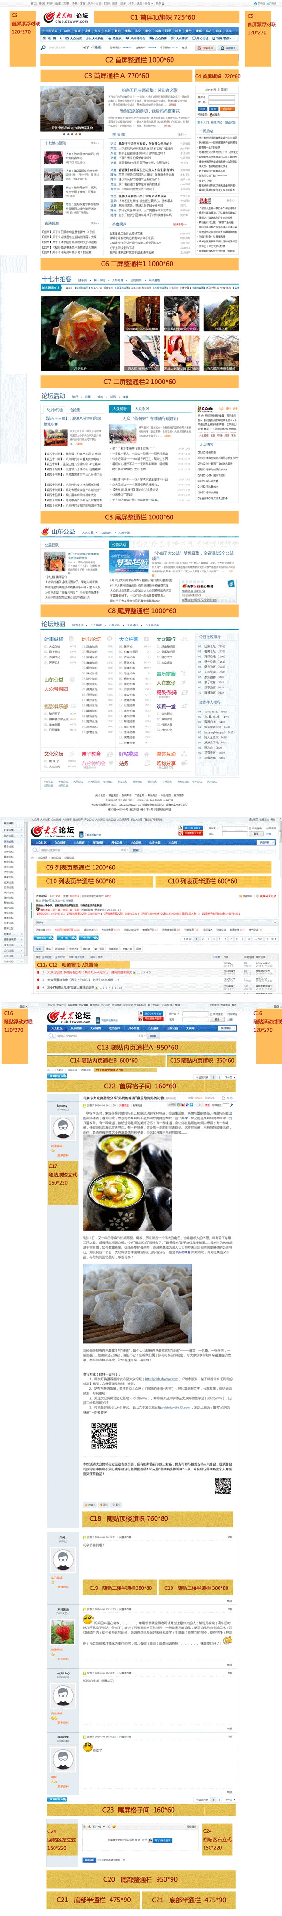This screenshot has width=282, height=1916.
Task: Expand the 更多 link beside 十七市活动
Action: pyautogui.click(x=94, y=143)
